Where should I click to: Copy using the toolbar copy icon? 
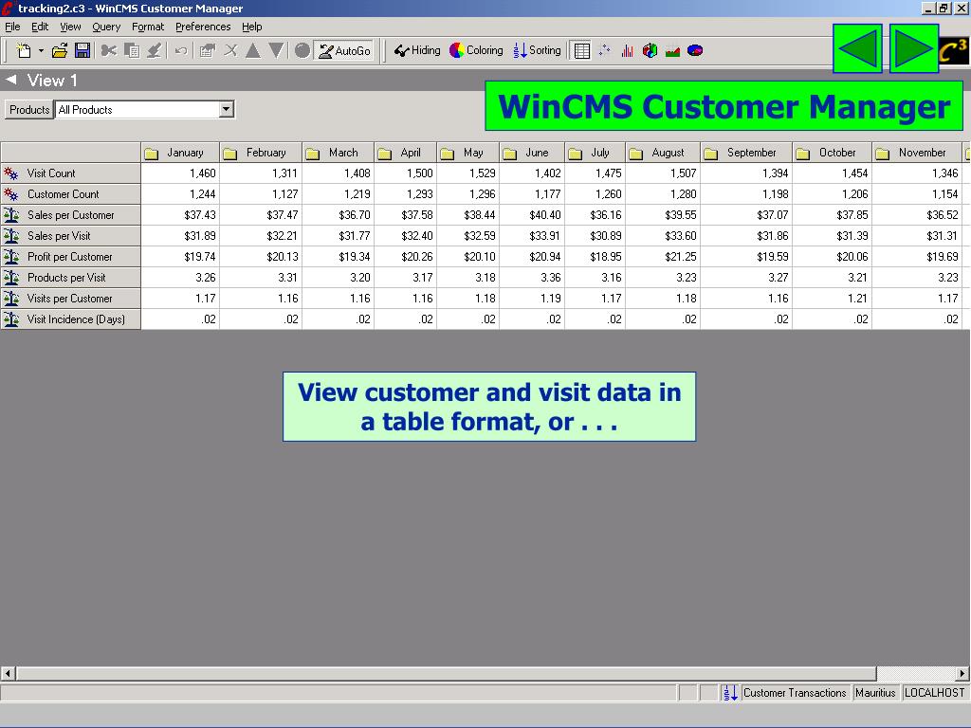click(131, 51)
